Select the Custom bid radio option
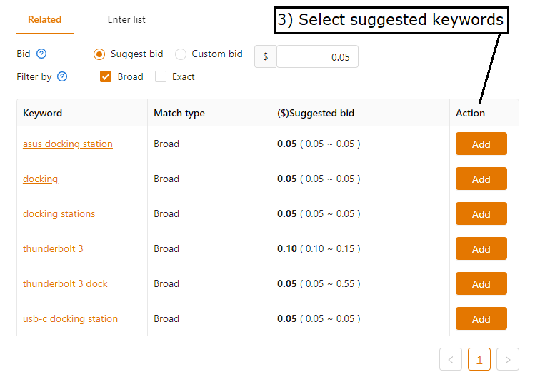The image size is (535, 387). (x=181, y=54)
